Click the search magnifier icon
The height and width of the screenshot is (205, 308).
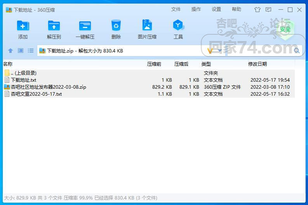(x=297, y=51)
